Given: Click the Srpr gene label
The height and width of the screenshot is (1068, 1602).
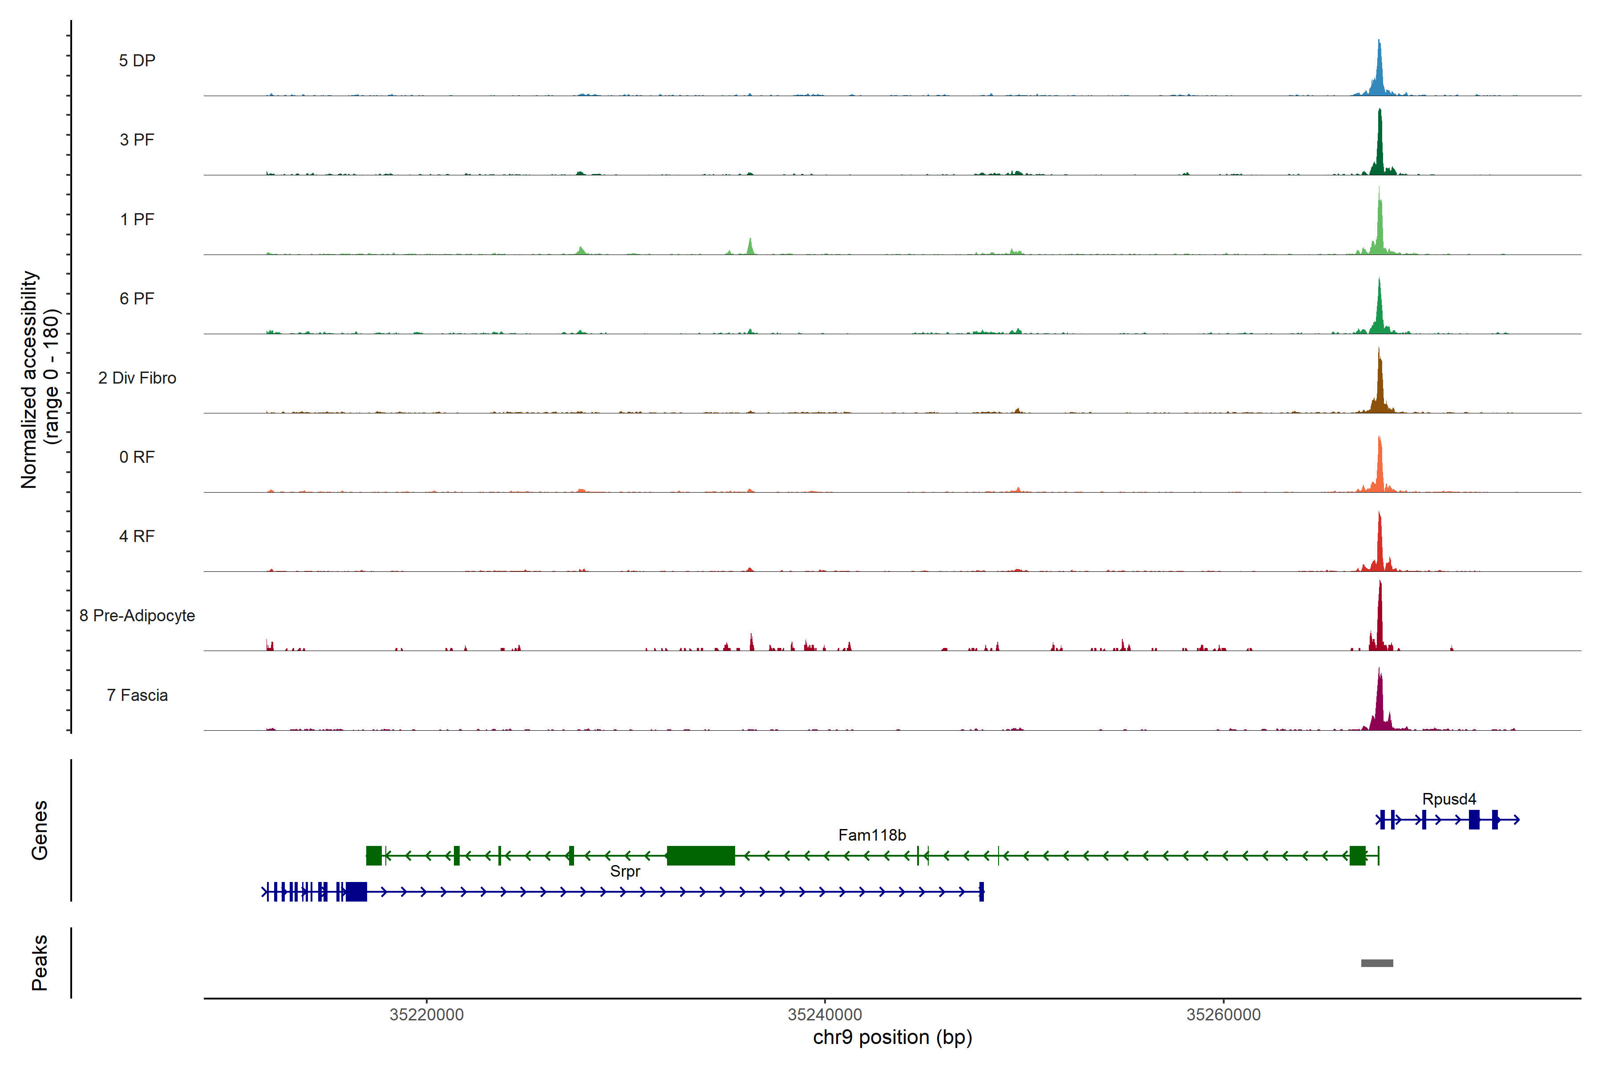Looking at the screenshot, I should pyautogui.click(x=625, y=871).
